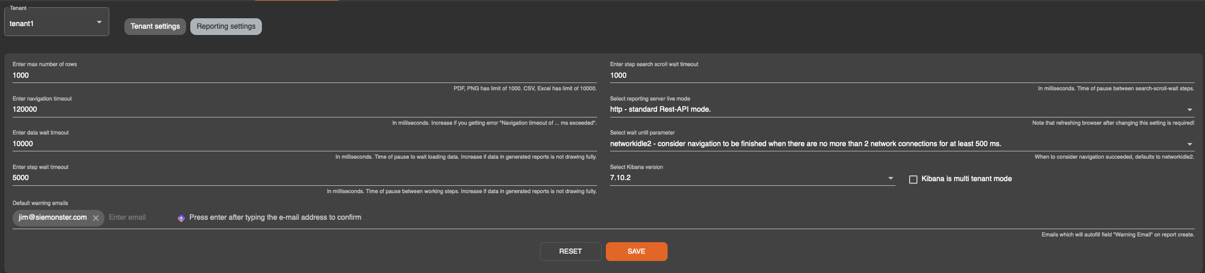This screenshot has height=273, width=1205.
Task: Switch to Reporting settings tab
Action: click(x=226, y=27)
